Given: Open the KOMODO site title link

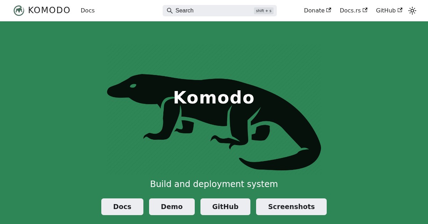Looking at the screenshot, I should point(49,11).
